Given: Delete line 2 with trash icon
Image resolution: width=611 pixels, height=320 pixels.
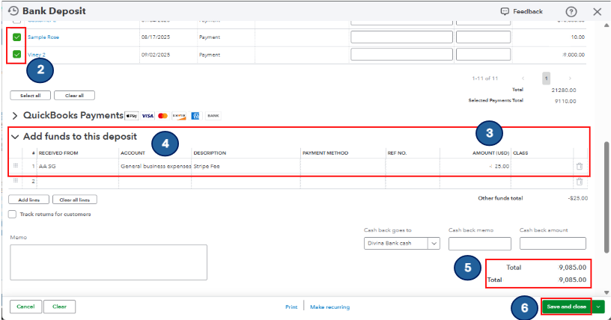Looking at the screenshot, I should (x=580, y=182).
